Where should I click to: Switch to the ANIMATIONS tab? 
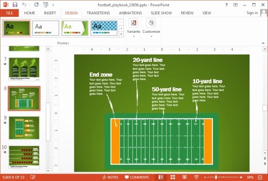pos(130,13)
